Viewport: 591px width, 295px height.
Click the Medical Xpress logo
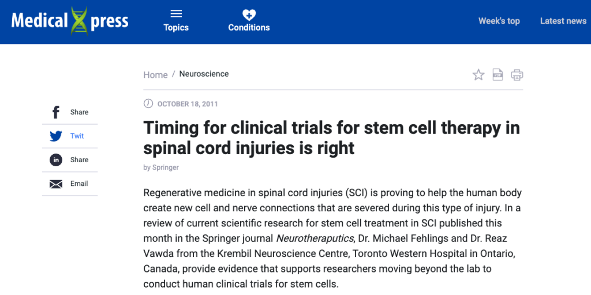point(70,21)
